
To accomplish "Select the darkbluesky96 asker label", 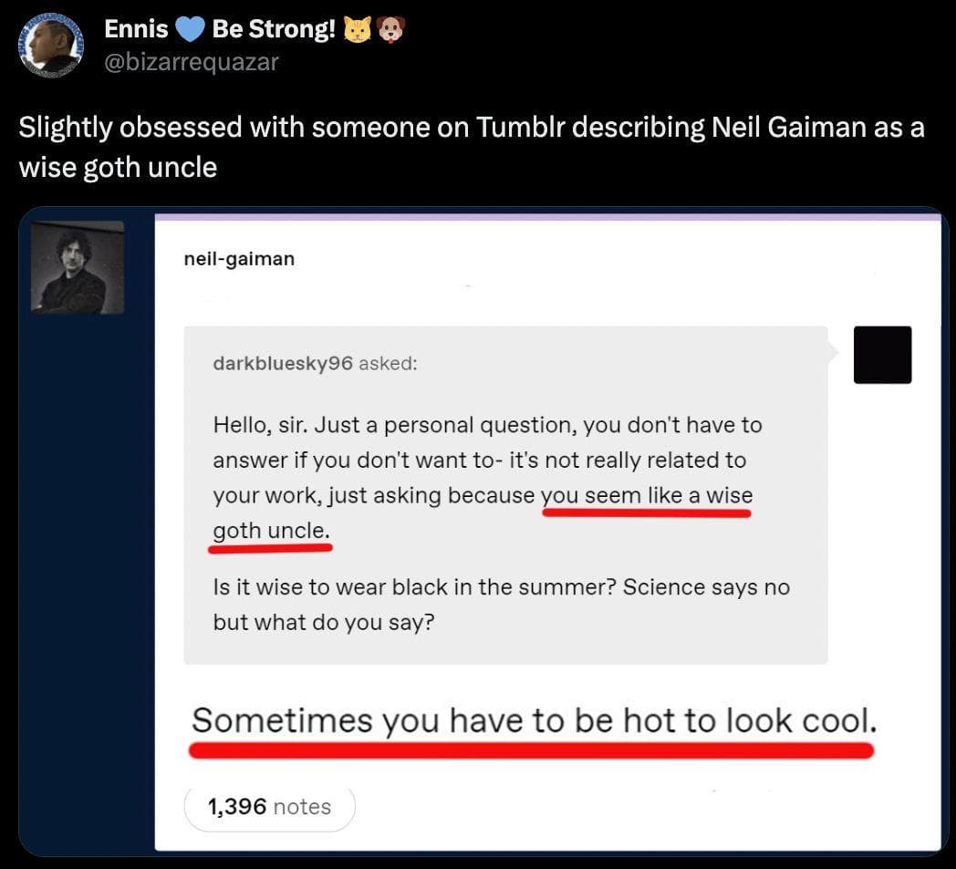I will pyautogui.click(x=283, y=362).
